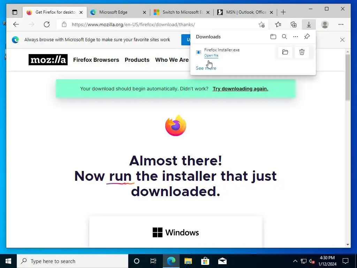Close the Switch to Microsoft Edge tab
357x268 pixels.
point(208,12)
